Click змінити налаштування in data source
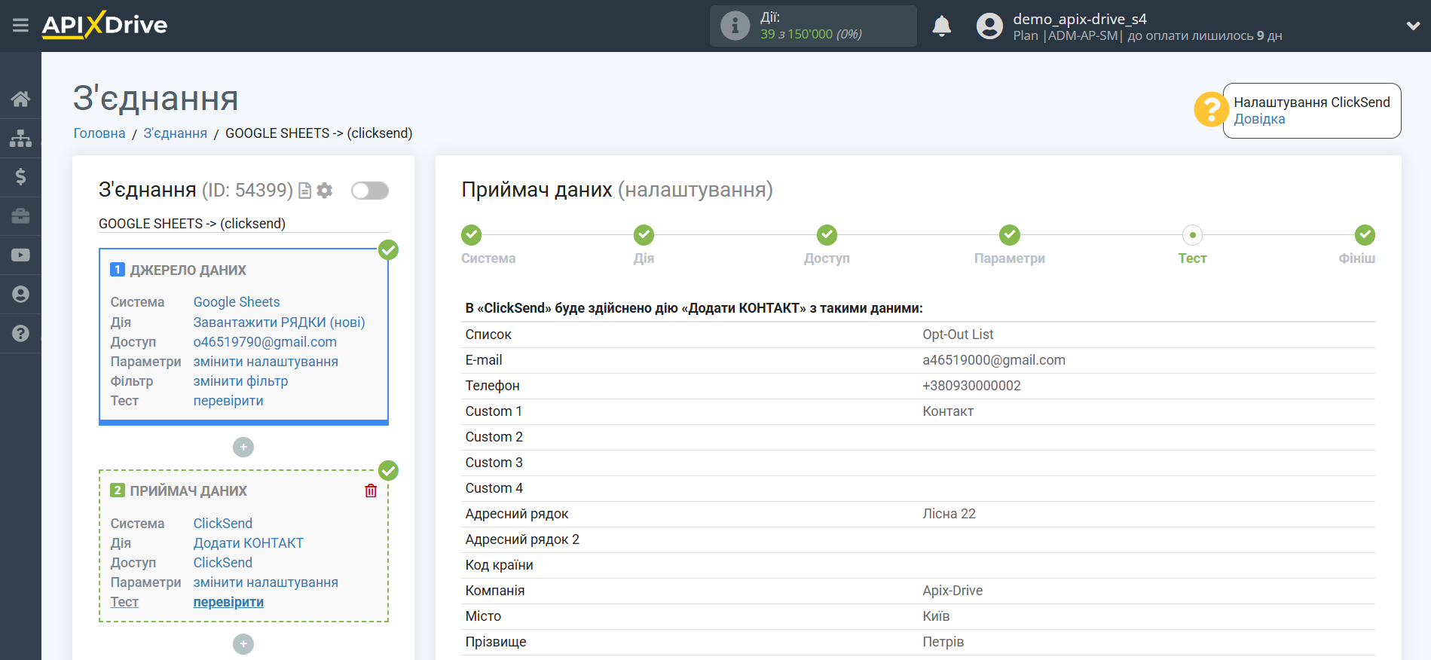Screen dimensions: 1431x660 [266, 362]
